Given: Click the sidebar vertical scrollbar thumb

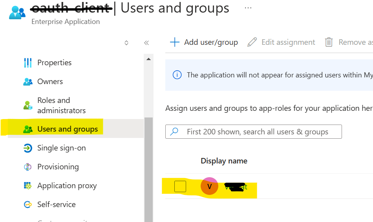Looking at the screenshot, I should point(149,169).
